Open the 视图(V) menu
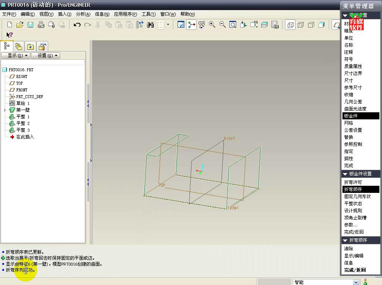Screen dimensions: 382x285 [47, 14]
